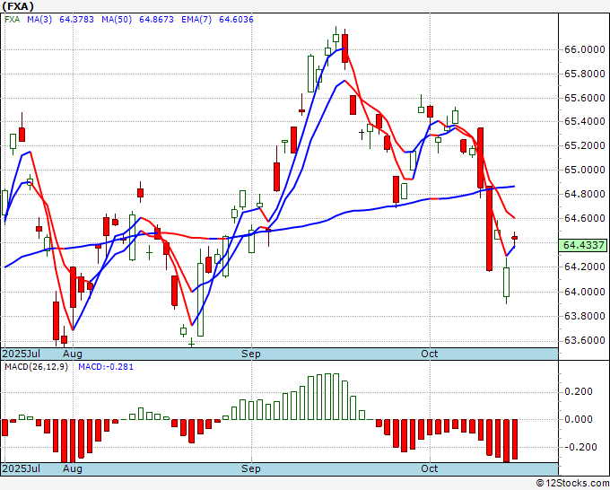Click the EMA(7) value 64.6036
This screenshot has width=610, height=490.
[236, 20]
